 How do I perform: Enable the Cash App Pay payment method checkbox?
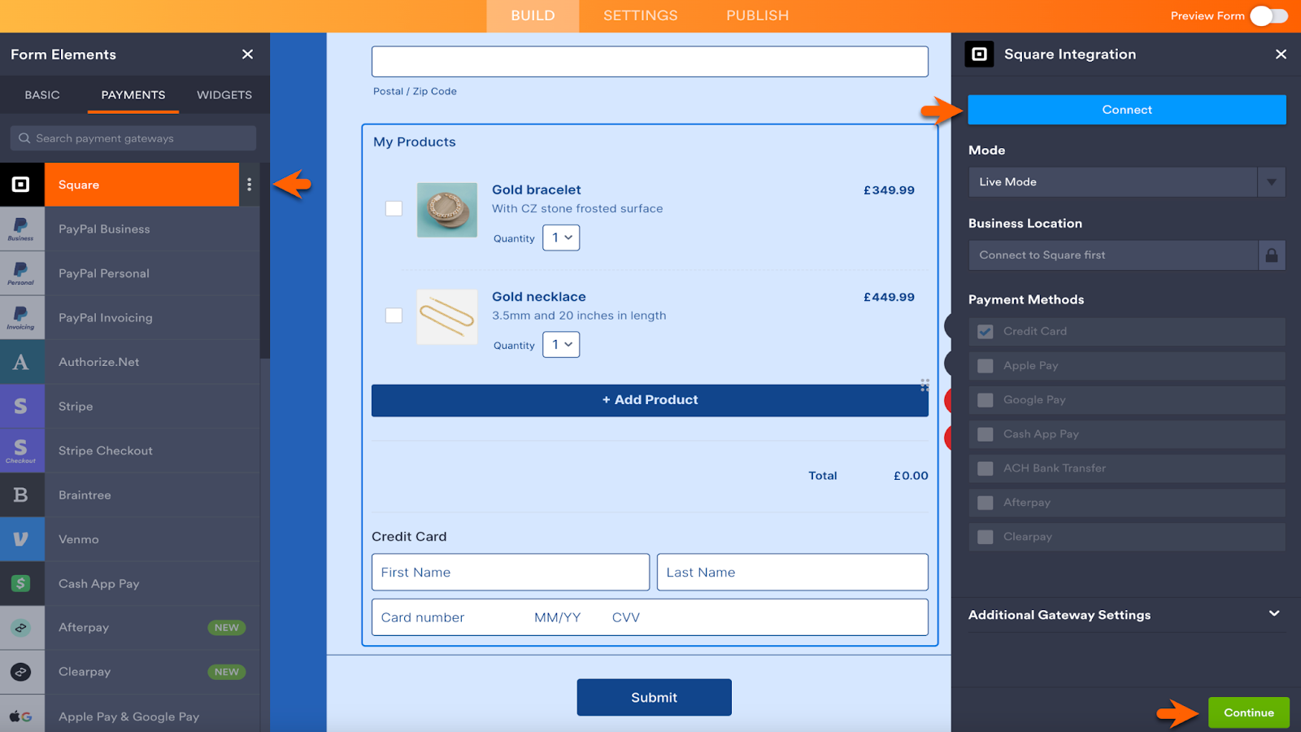pyautogui.click(x=986, y=434)
